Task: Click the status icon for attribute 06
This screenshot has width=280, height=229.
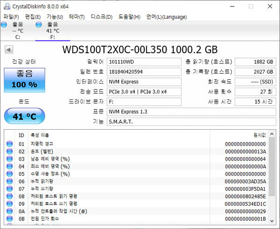Action: [10, 181]
